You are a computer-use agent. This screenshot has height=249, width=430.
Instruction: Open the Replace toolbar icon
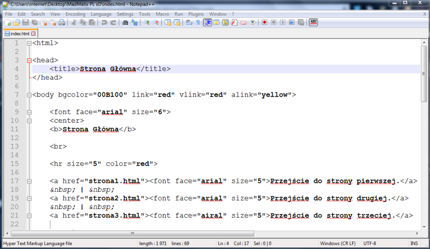(134, 22)
